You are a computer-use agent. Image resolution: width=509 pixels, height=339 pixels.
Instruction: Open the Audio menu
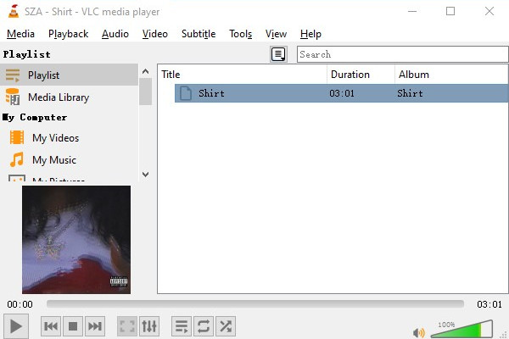tap(115, 34)
